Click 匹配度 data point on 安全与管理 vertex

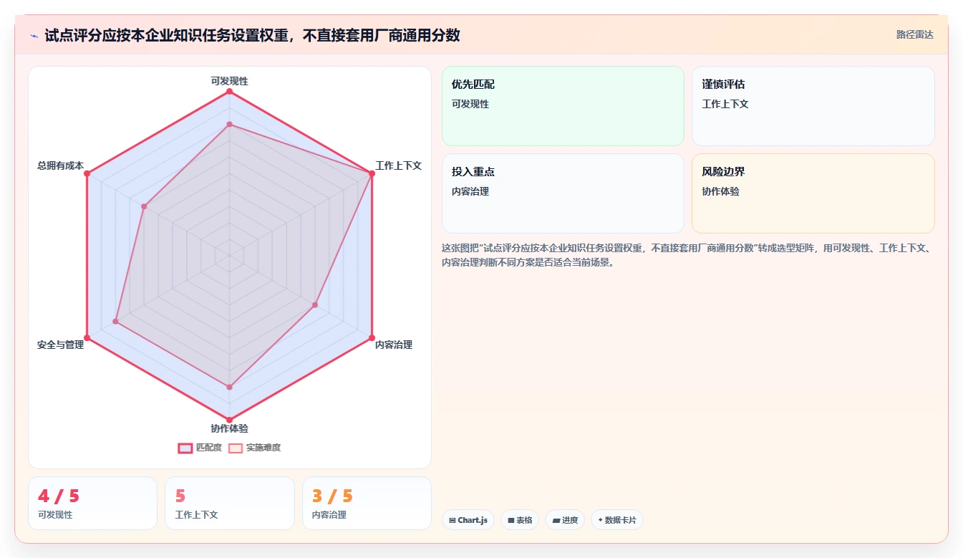[x=87, y=337]
